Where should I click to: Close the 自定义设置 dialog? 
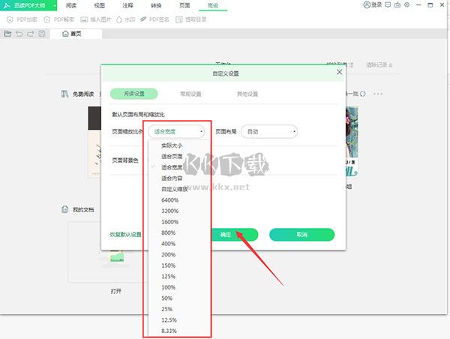(339, 72)
